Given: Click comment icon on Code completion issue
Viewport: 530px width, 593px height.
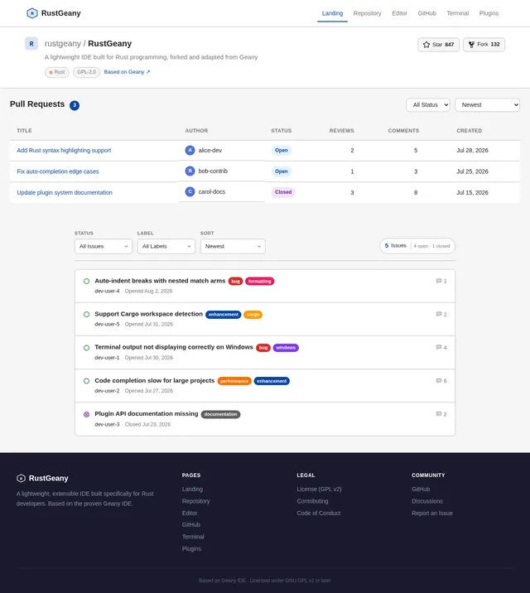Looking at the screenshot, I should click(x=439, y=380).
